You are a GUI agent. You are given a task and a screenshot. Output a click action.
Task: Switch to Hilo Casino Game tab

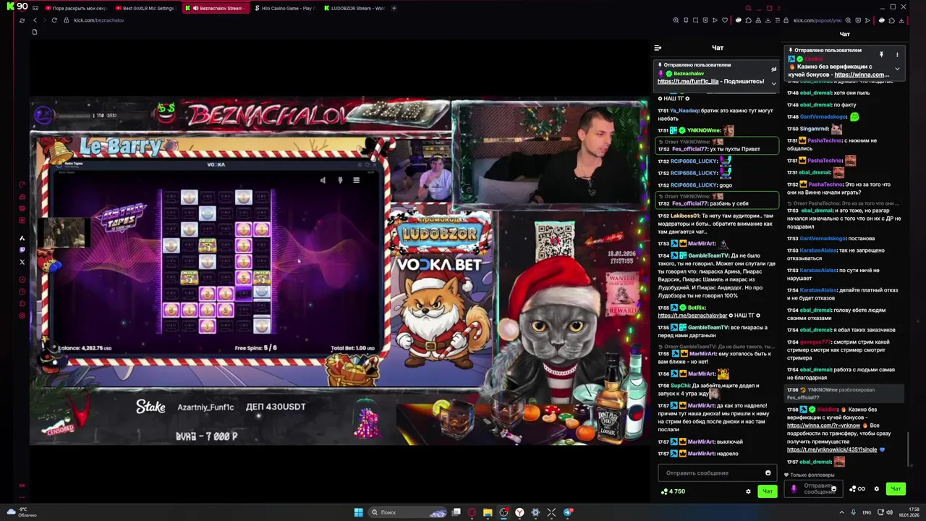(x=284, y=8)
